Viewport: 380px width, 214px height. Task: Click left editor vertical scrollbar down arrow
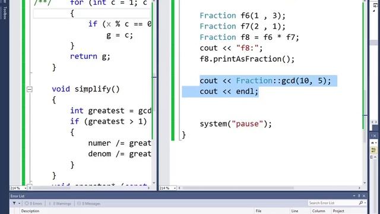pos(154,183)
